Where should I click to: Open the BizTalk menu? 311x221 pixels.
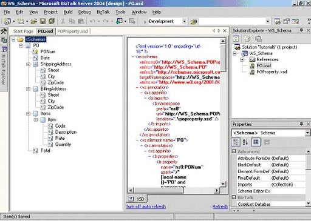click(103, 12)
